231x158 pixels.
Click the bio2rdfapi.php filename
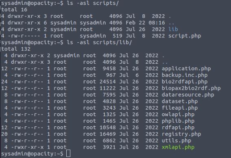[x=185, y=82]
